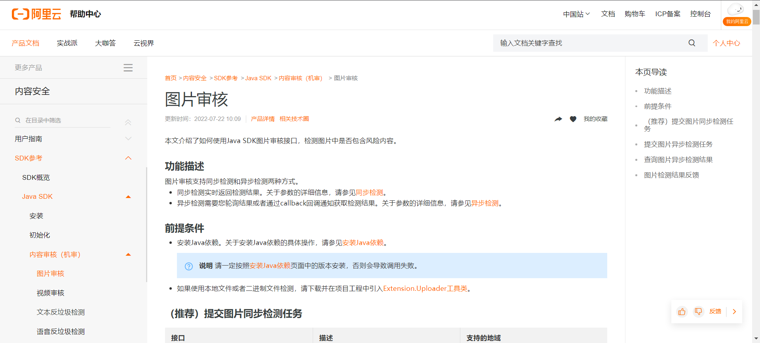Viewport: 760px width, 343px height.
Task: Click the 反馈 button
Action: tap(715, 312)
